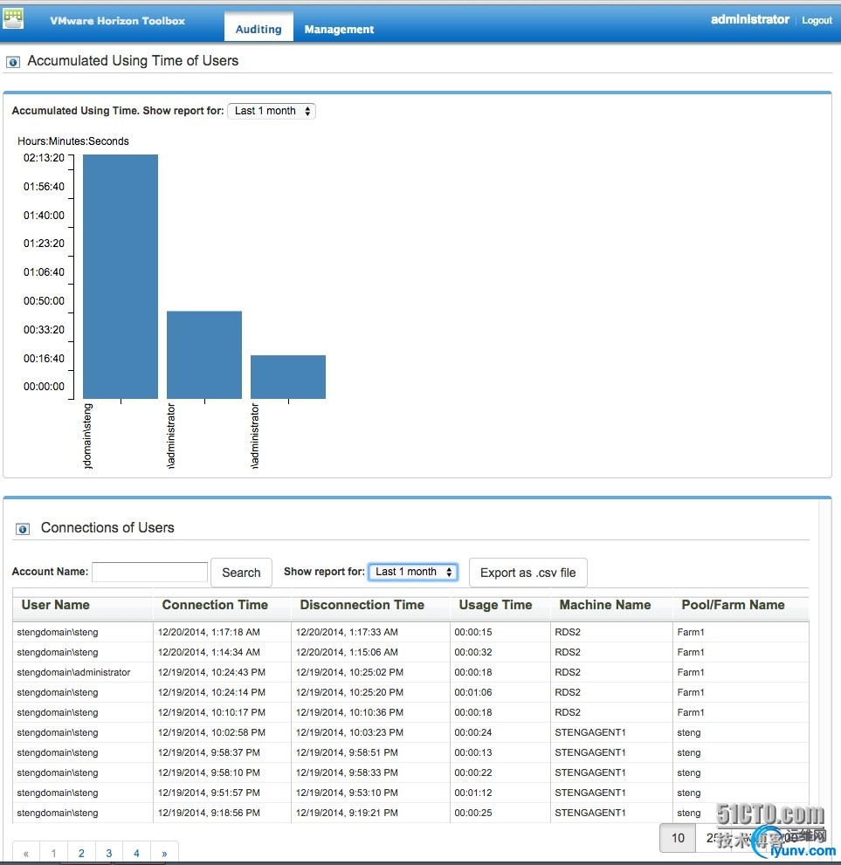Sort by the Connection Time column header

(x=221, y=605)
